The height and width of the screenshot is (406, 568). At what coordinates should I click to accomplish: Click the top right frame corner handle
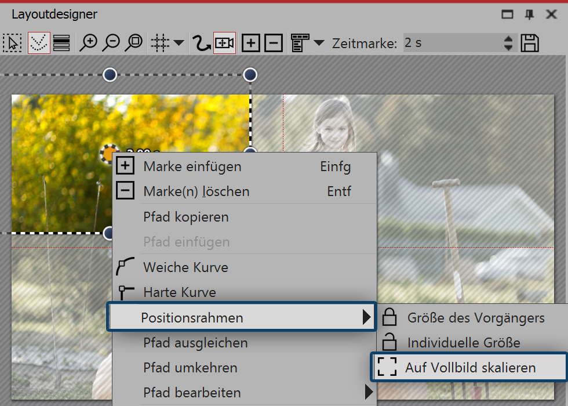[250, 75]
